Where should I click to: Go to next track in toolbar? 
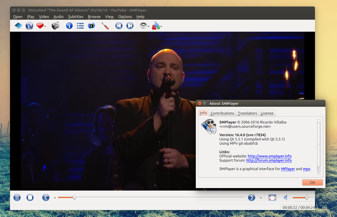point(130,26)
